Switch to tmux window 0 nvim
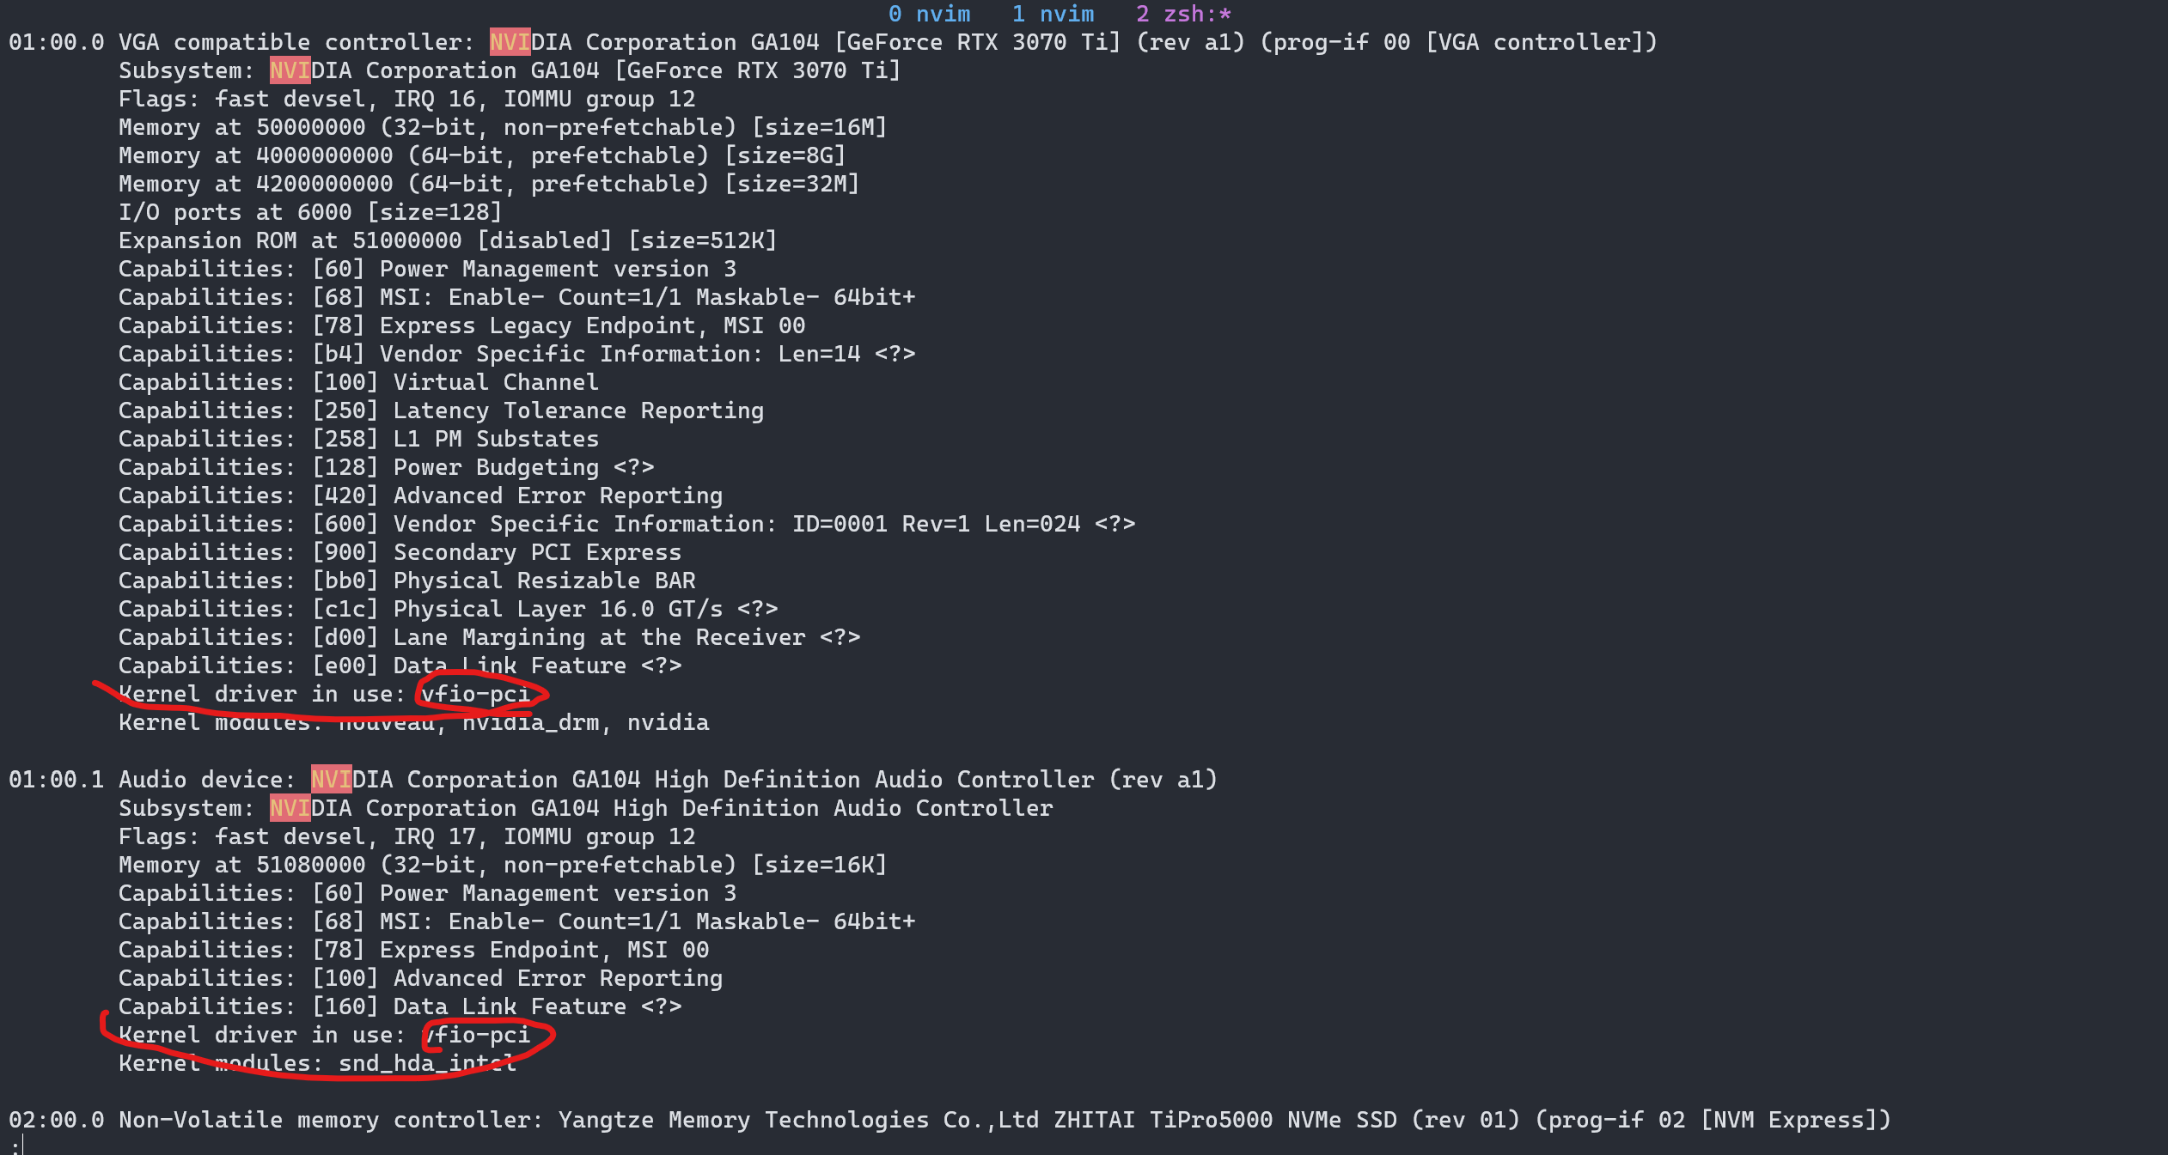Image resolution: width=2168 pixels, height=1155 pixels. tap(929, 14)
